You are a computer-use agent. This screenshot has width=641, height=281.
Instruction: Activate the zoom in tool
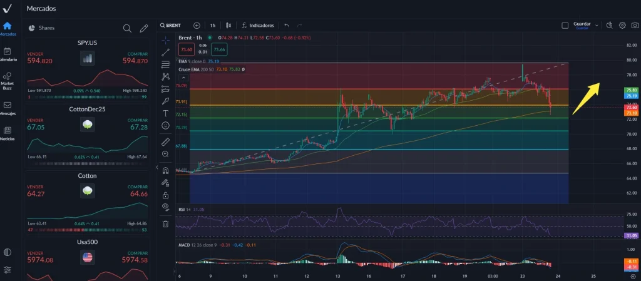(165, 154)
